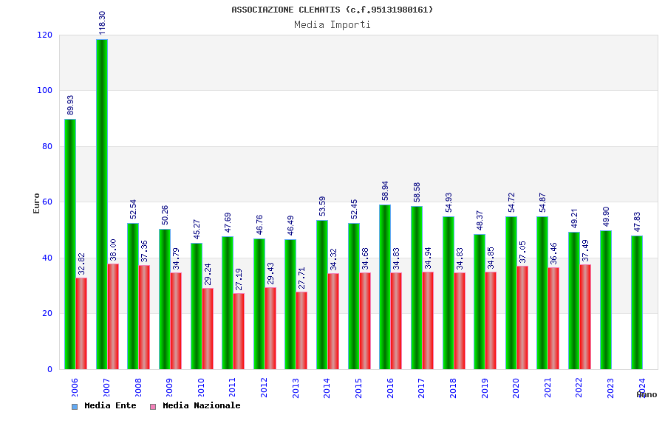
Task: Click the red 2019 bar labeled 34.85
Action: point(491,320)
